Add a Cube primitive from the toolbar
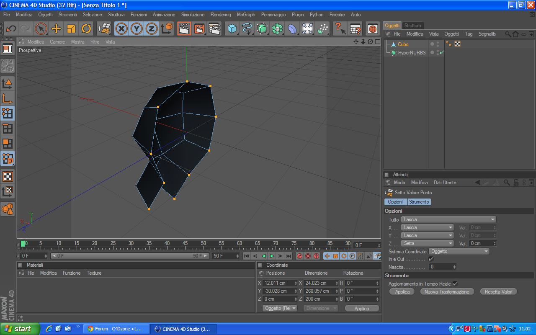Viewport: 536px width, 335px height. (x=232, y=28)
